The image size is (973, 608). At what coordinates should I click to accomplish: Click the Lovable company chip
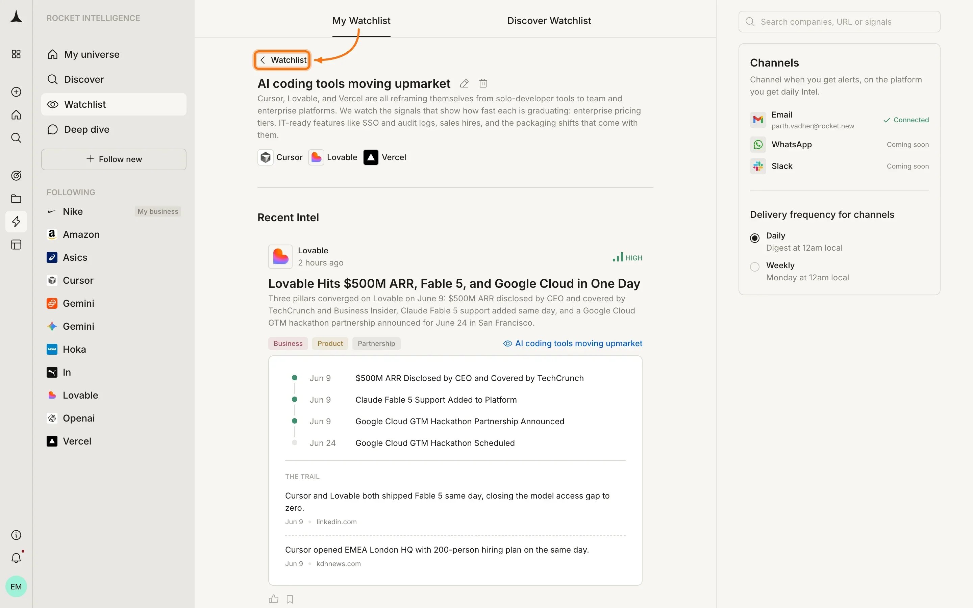[332, 157]
